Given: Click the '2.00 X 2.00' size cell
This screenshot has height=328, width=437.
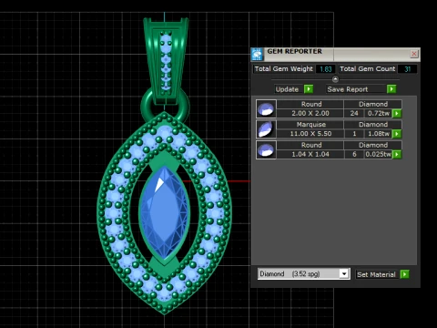Looking at the screenshot, I should 310,114.
